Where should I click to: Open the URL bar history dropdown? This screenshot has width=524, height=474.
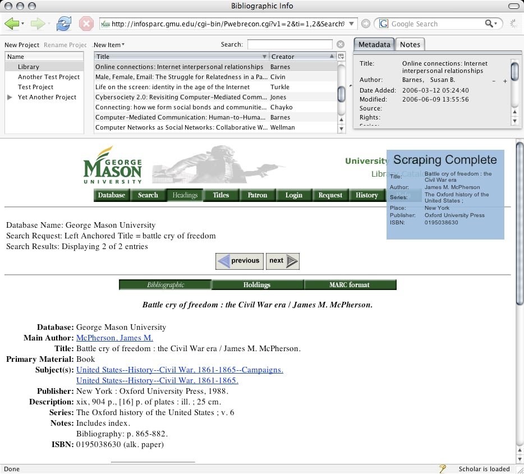click(352, 24)
